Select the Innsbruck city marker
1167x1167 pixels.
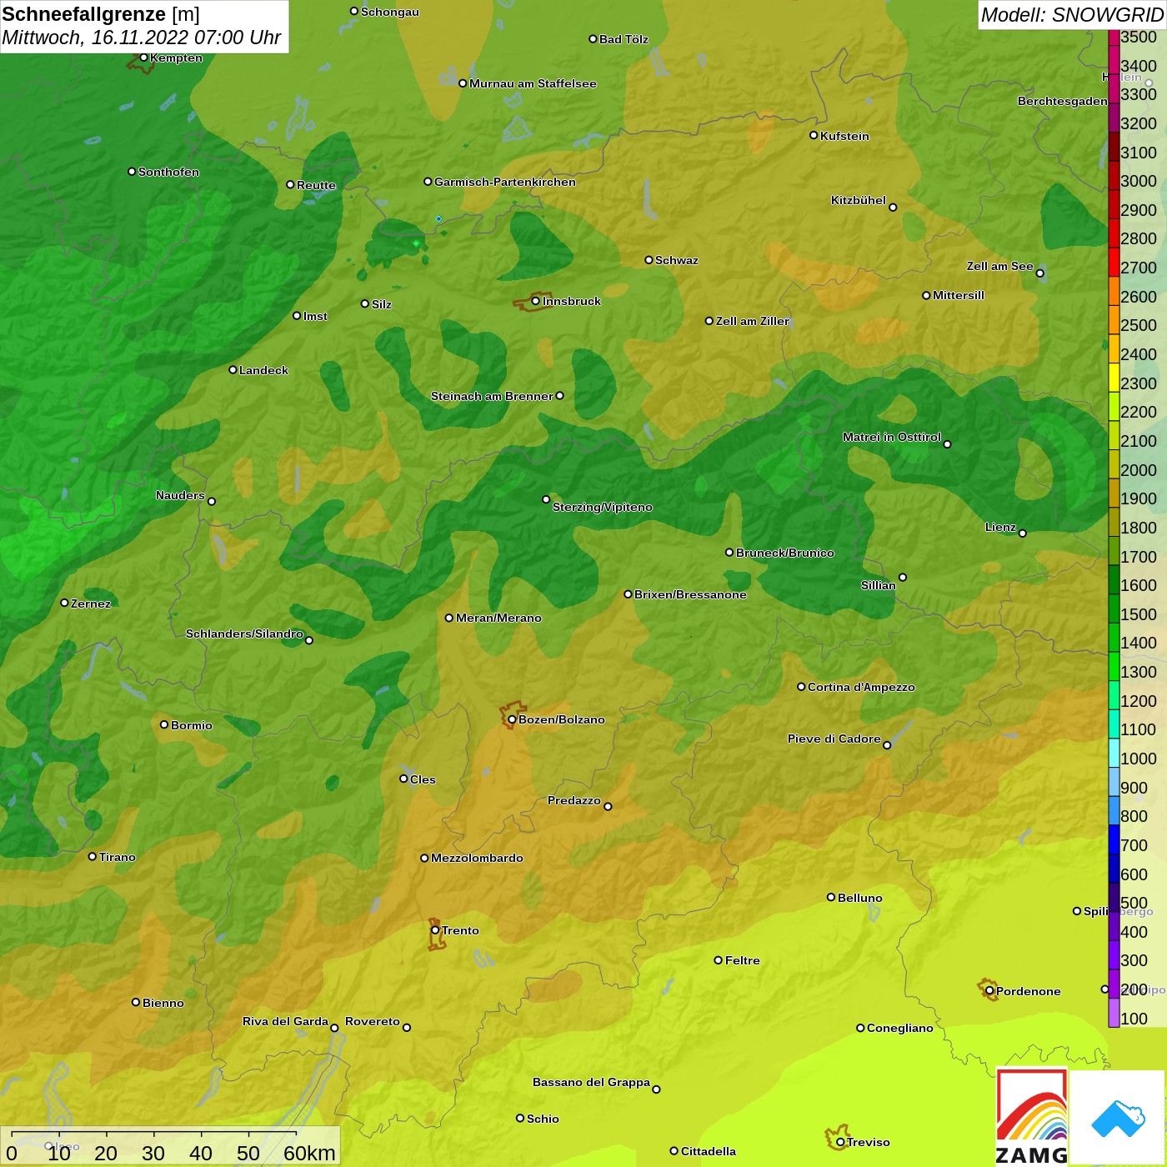pos(536,301)
